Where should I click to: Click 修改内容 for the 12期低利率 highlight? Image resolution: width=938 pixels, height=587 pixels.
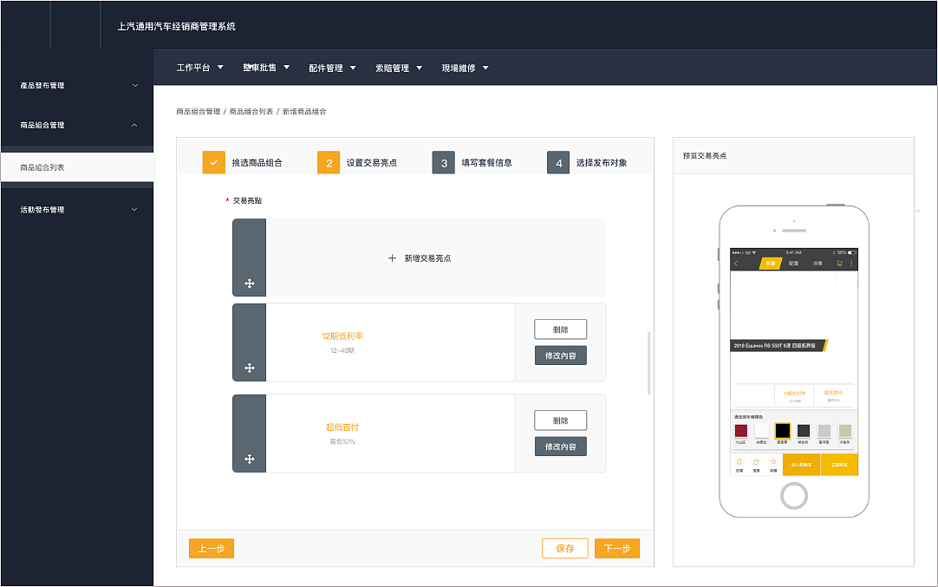[561, 355]
